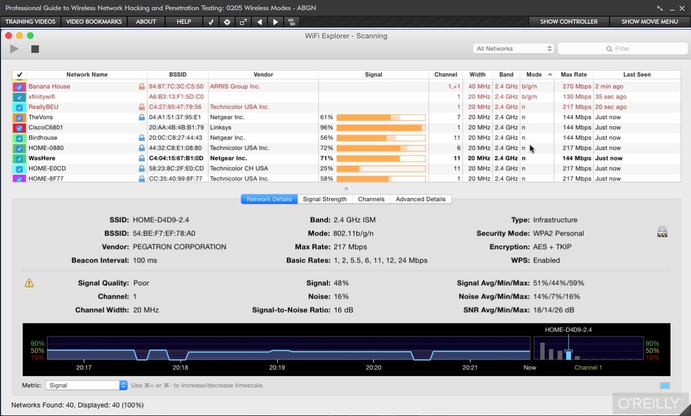Switch to the Advanced Details tab
This screenshot has width=691, height=416.
pyautogui.click(x=421, y=199)
